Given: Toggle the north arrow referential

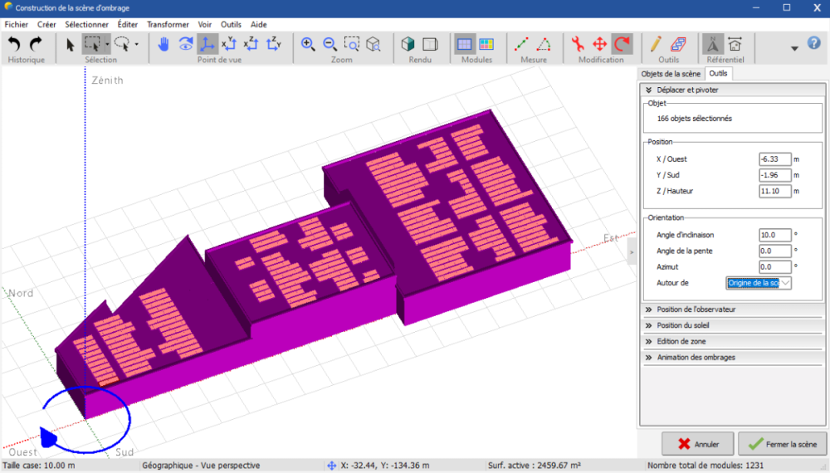Looking at the screenshot, I should point(712,44).
